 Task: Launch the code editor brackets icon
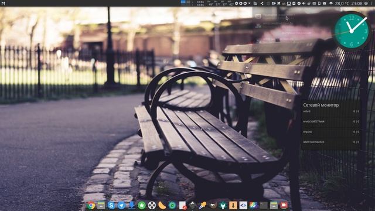[243, 206]
